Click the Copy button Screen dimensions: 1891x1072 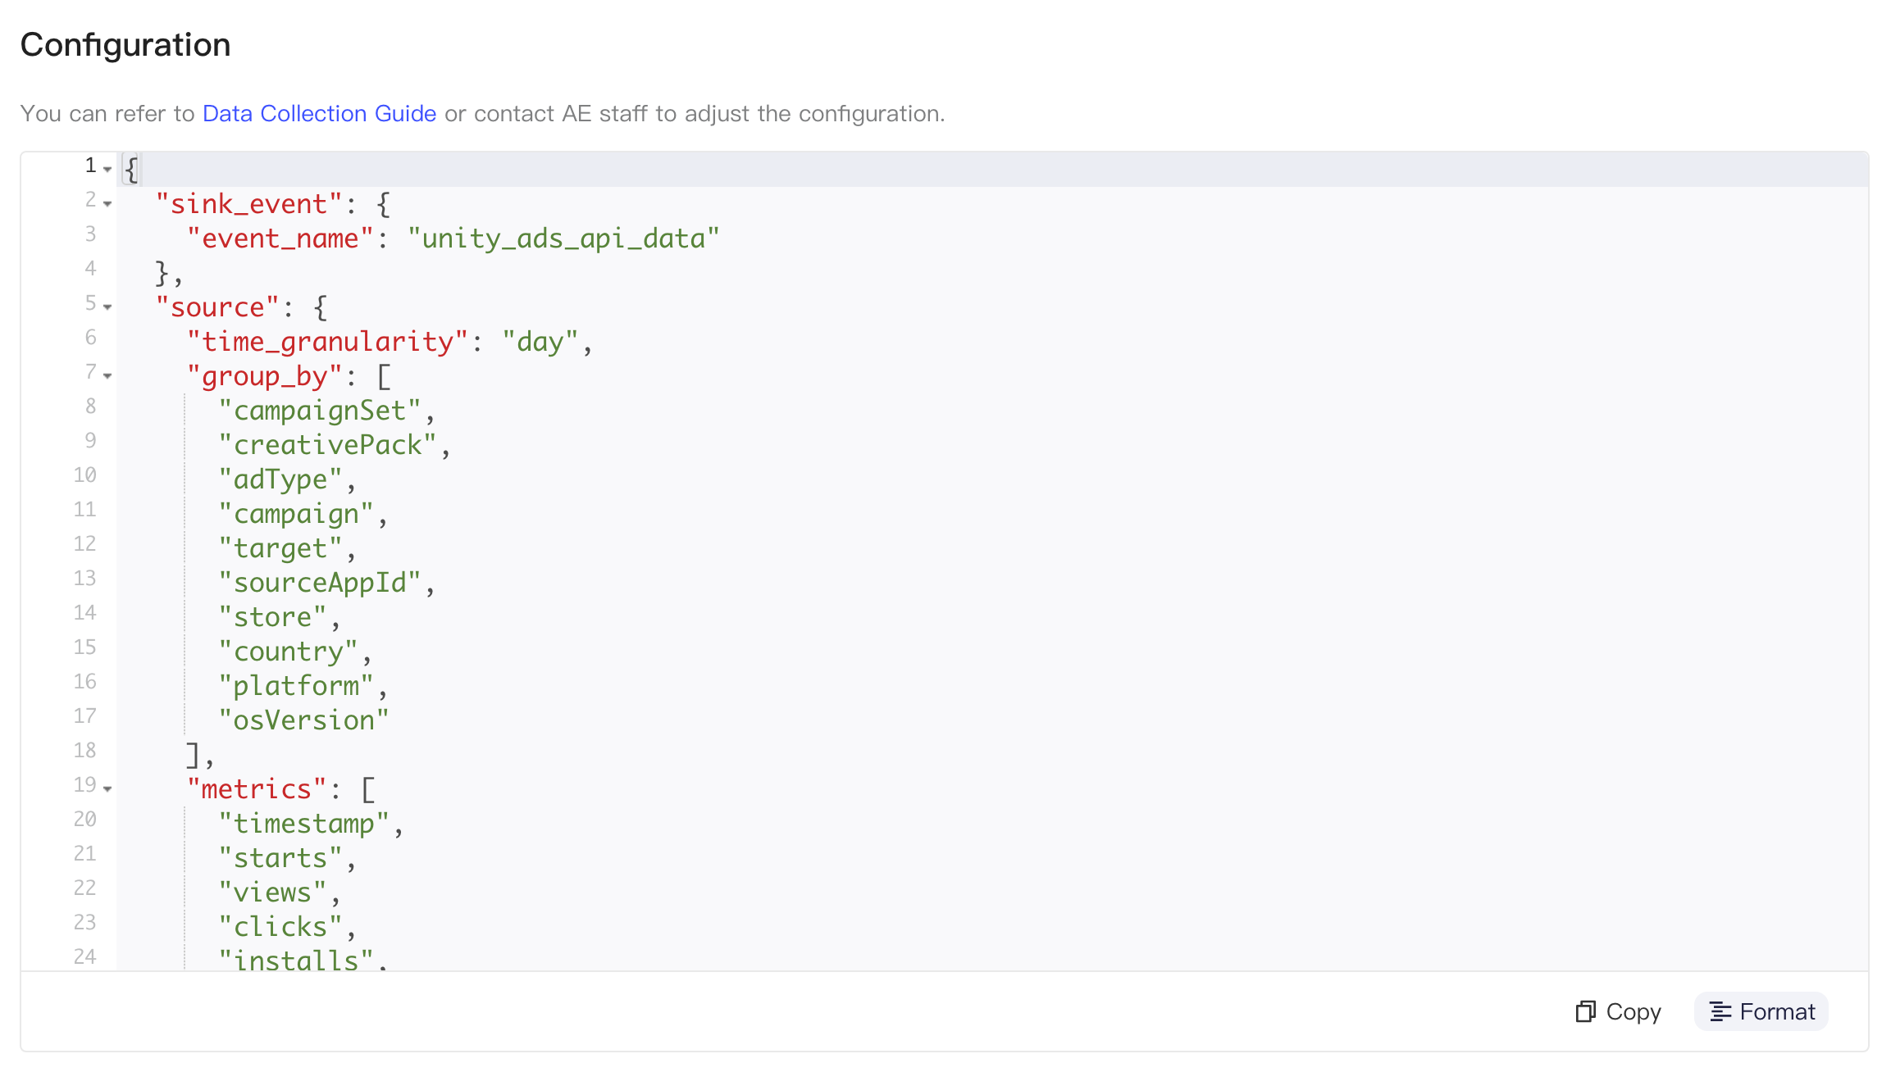pyautogui.click(x=1618, y=1011)
